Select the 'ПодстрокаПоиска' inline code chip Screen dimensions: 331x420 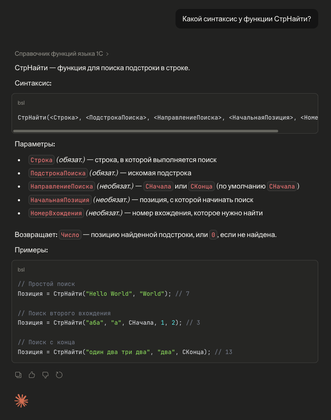(58, 173)
